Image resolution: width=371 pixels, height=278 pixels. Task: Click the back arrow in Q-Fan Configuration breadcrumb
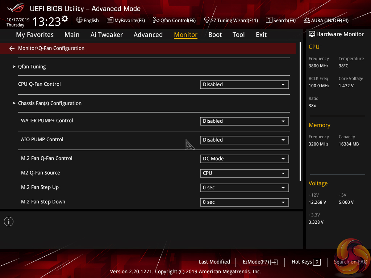pyautogui.click(x=12, y=49)
